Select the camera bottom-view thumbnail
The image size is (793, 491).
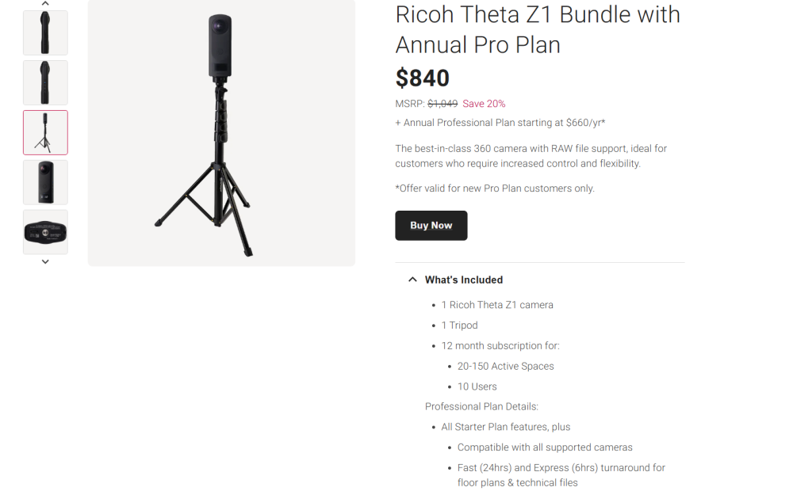coord(45,231)
